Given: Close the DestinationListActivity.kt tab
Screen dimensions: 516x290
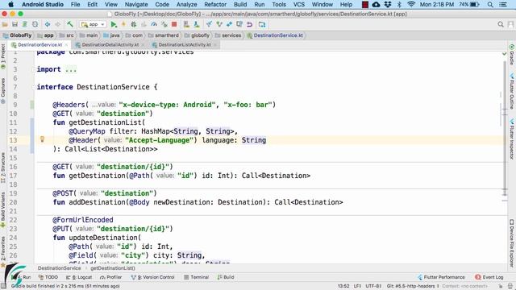Looking at the screenshot, I should (x=215, y=45).
